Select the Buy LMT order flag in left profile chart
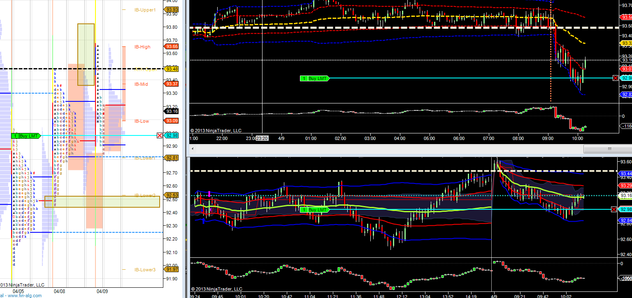The image size is (632, 298). coord(26,136)
